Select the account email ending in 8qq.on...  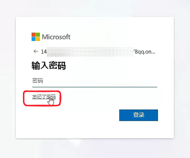click(98, 52)
